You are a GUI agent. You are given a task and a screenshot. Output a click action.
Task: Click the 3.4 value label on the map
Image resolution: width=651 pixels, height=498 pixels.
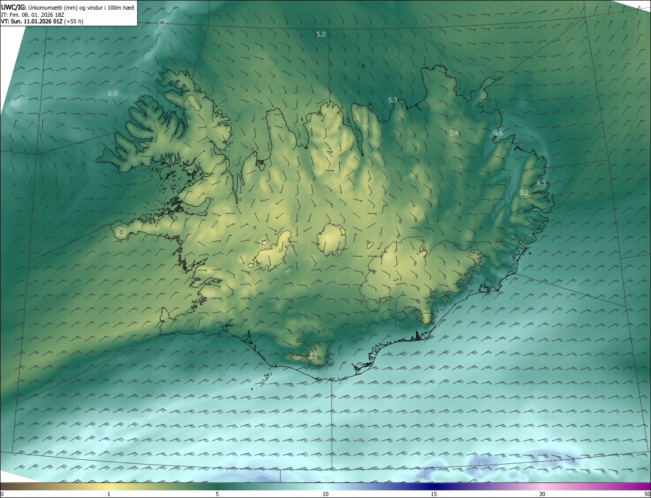point(454,133)
